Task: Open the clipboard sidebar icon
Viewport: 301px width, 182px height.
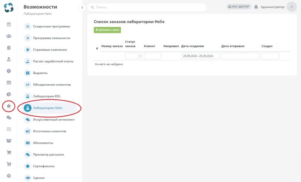Action: 9,48
